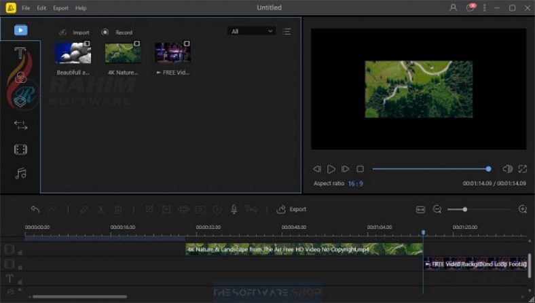Open the Music panel in sidebar

tap(20, 174)
